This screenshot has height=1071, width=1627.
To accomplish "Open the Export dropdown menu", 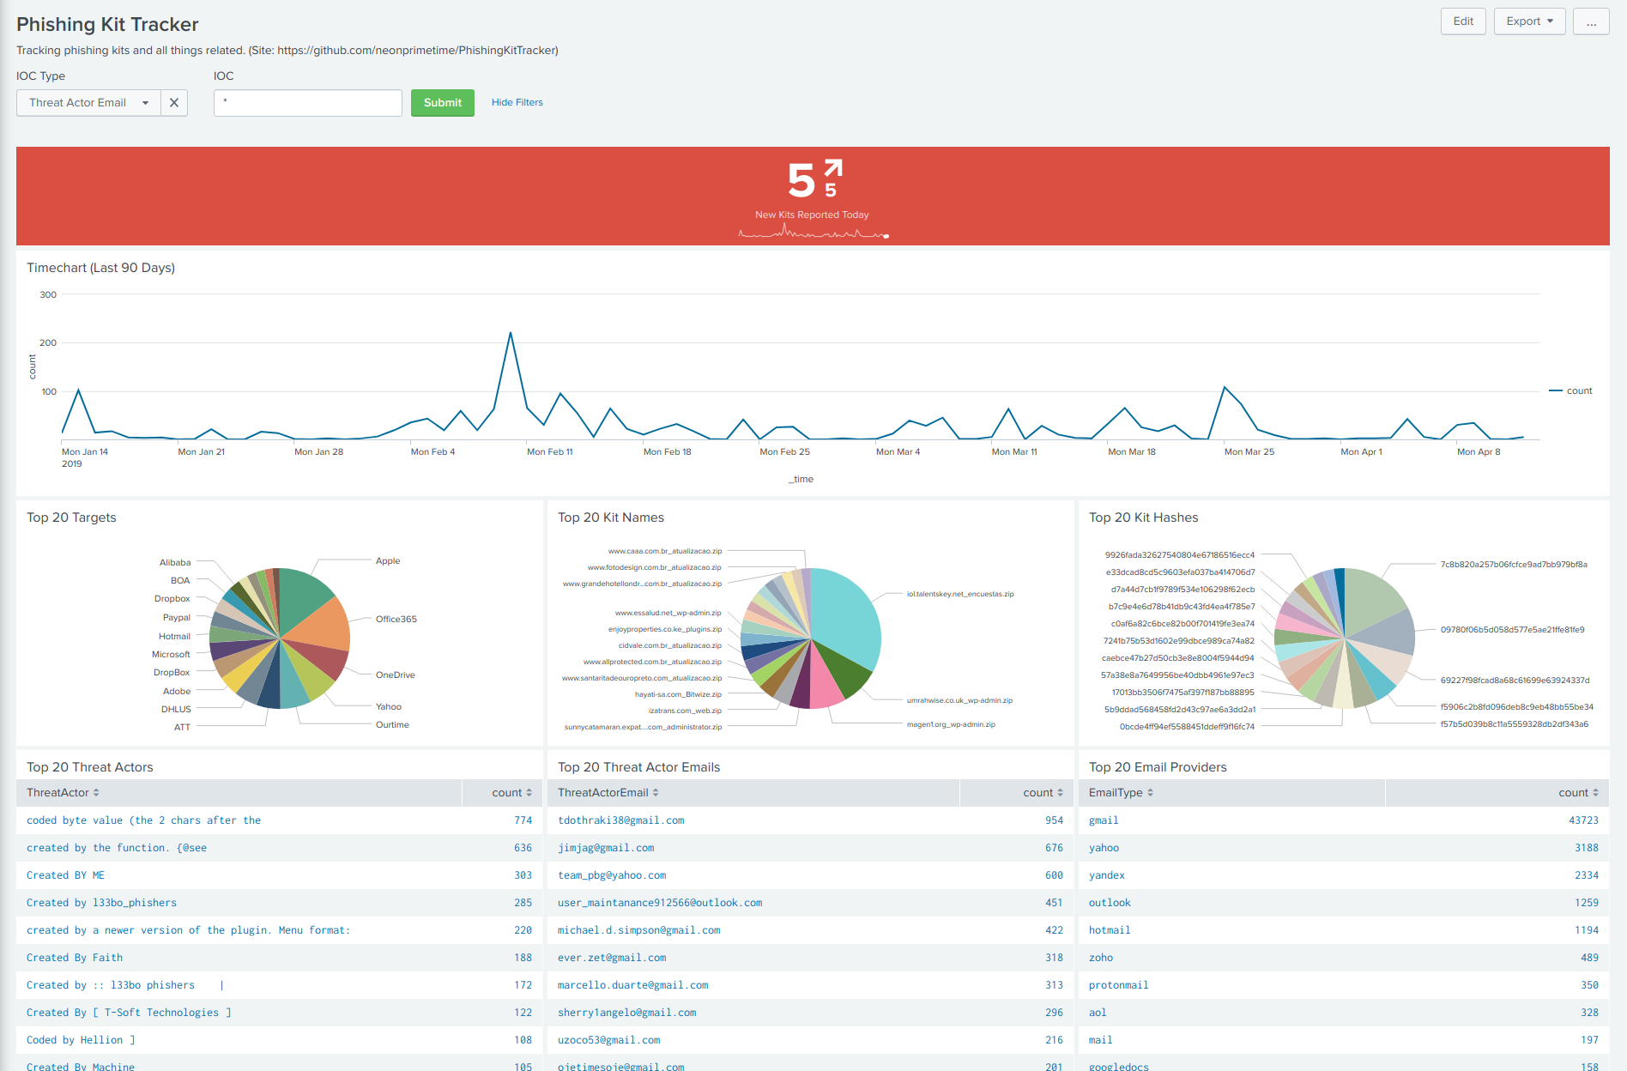I will [1530, 21].
